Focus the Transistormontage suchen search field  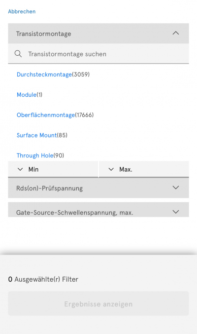tap(98, 54)
